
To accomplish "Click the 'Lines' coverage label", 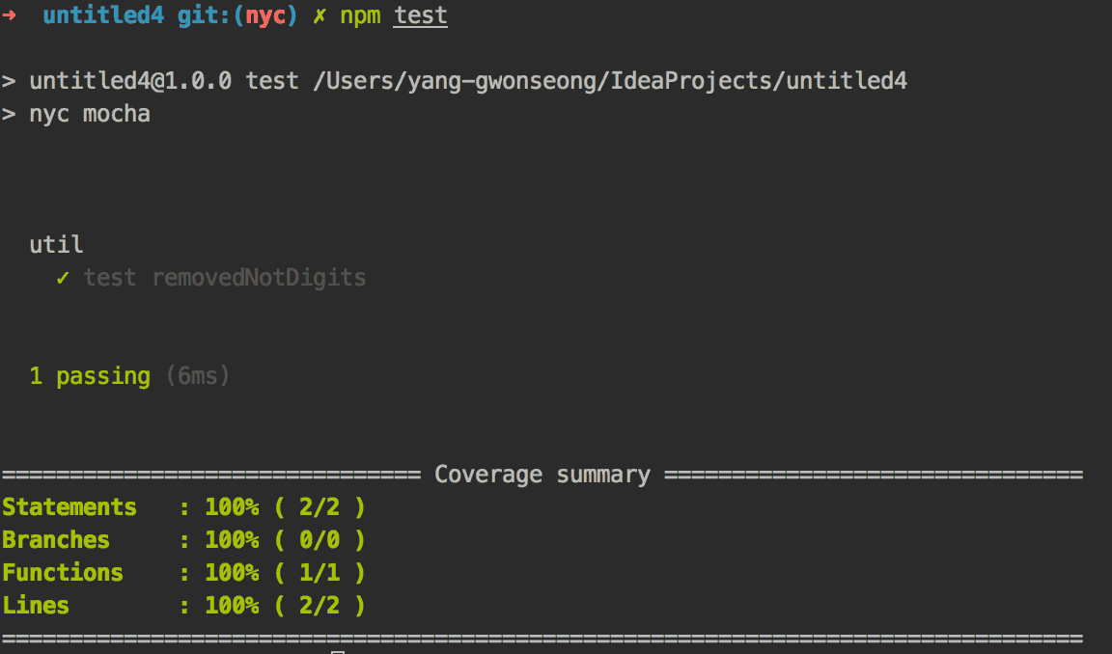I will pyautogui.click(x=36, y=605).
